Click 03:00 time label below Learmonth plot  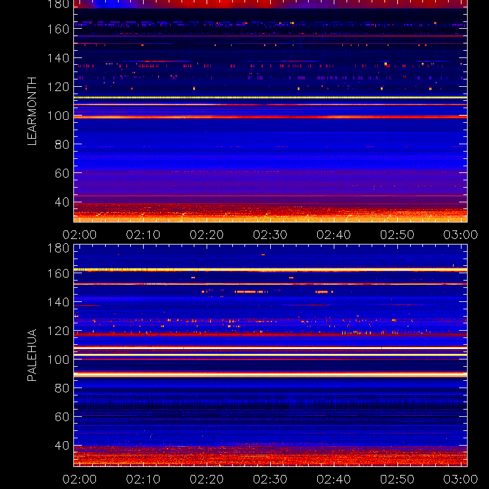[461, 235]
